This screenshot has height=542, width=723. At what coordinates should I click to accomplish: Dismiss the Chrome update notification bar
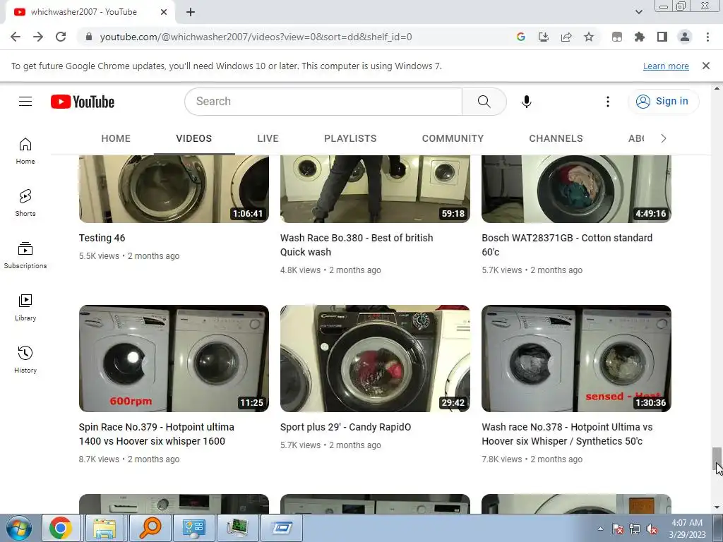tap(706, 66)
